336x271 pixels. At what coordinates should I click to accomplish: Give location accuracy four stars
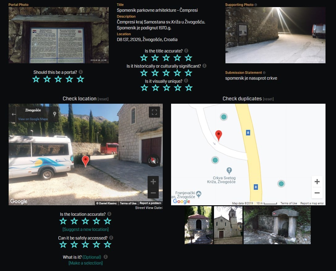click(96, 221)
